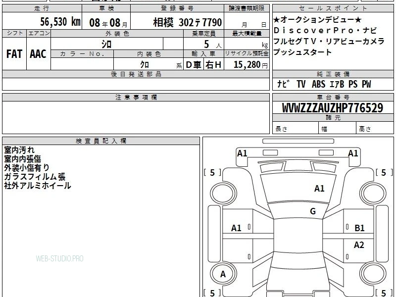Screen dimensions: 396x297
Task: Select the 乗車定員 header
Action: tap(203, 33)
